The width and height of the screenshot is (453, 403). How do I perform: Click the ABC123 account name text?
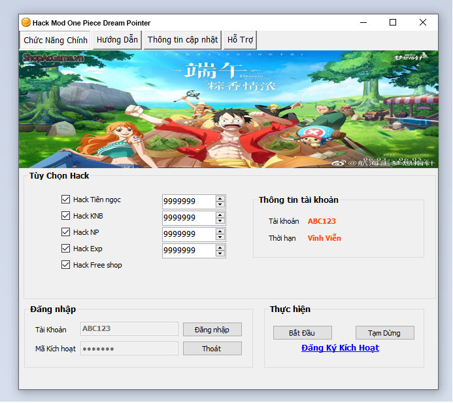click(x=322, y=221)
